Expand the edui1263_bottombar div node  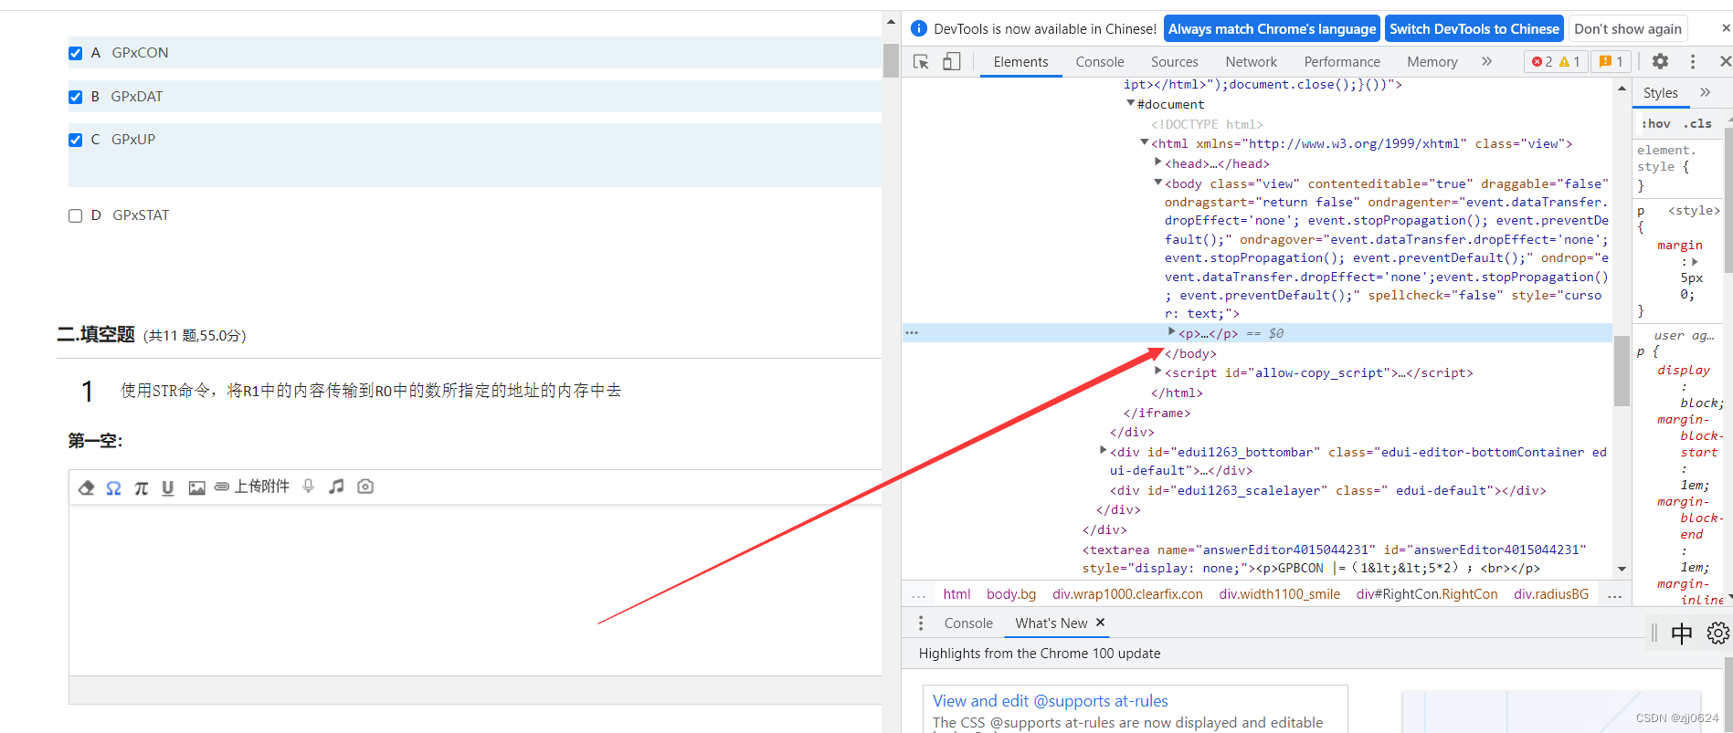point(1104,451)
